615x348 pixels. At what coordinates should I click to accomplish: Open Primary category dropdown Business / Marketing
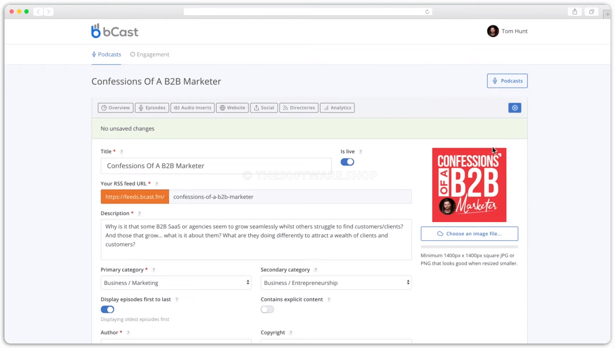click(x=176, y=283)
